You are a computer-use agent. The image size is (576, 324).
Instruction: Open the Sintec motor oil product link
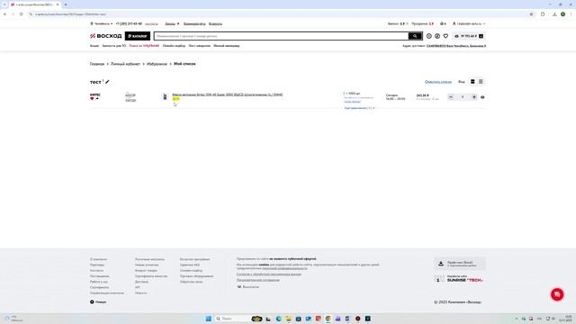228,94
